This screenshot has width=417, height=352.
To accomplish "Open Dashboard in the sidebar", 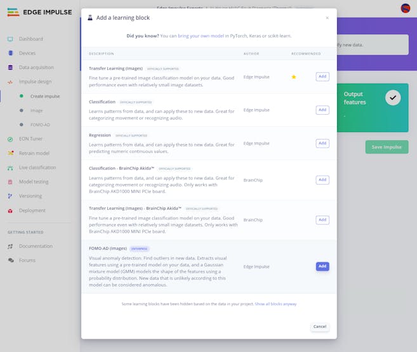I will point(31,39).
